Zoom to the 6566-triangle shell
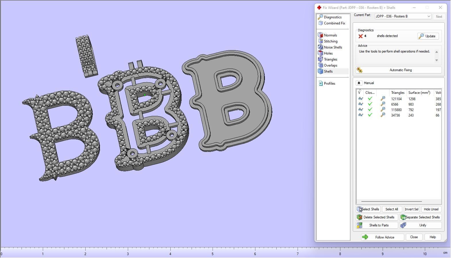Screen dimensions: 451x258 pyautogui.click(x=383, y=104)
